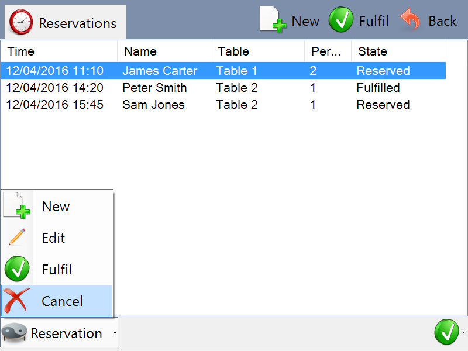
Task: Choose New from the popup menu
Action: [56, 207]
